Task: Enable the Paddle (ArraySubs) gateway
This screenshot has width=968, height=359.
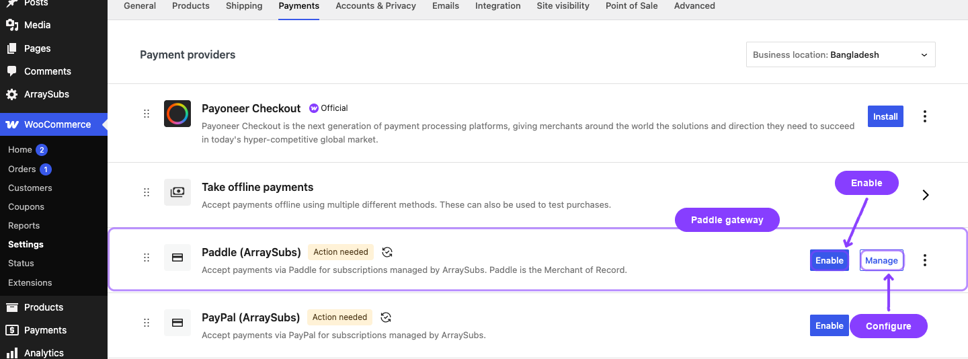Action: coord(830,260)
